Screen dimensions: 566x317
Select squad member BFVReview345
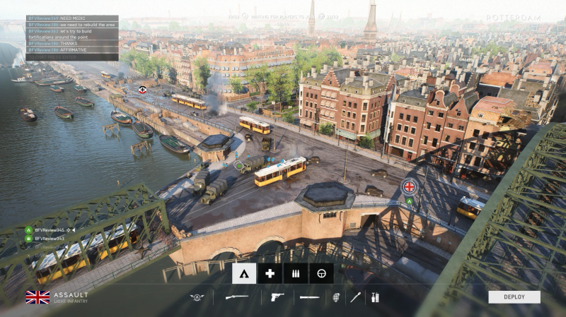tap(50, 230)
